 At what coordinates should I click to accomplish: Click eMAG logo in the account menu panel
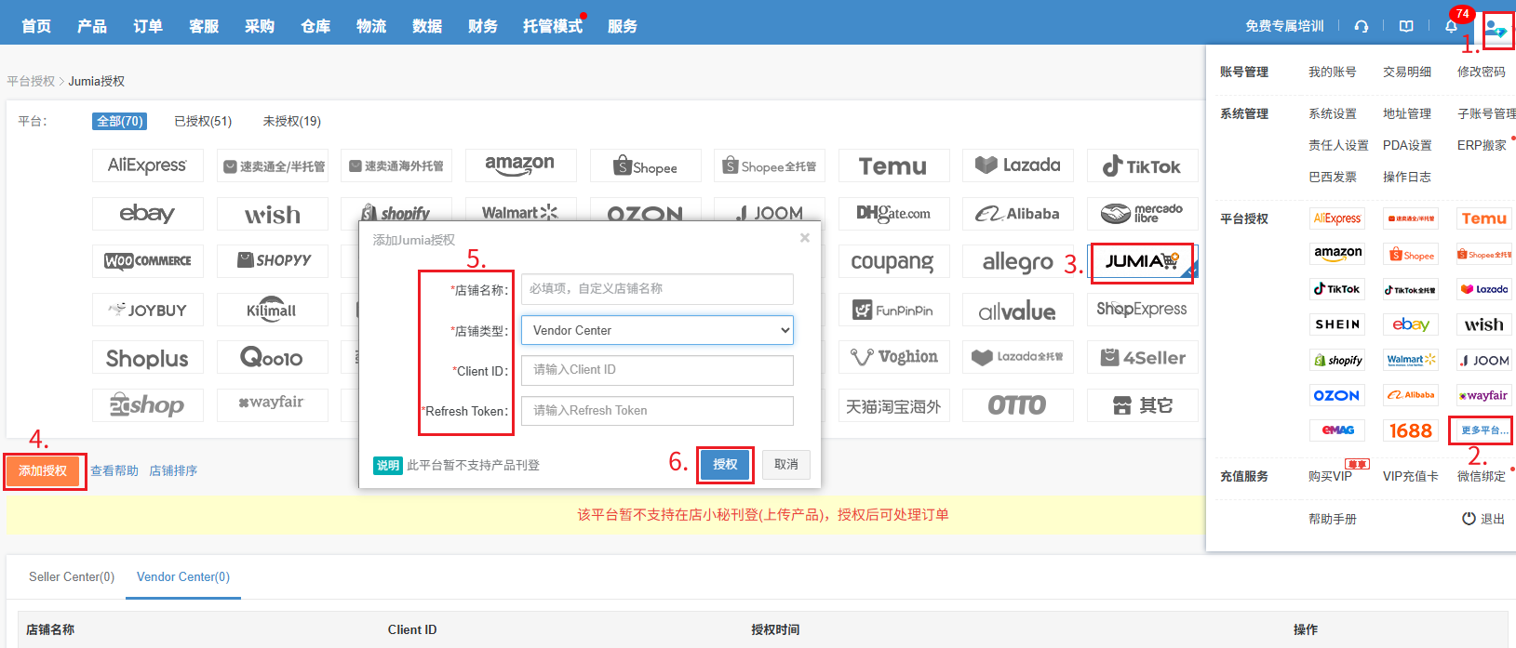(1337, 430)
